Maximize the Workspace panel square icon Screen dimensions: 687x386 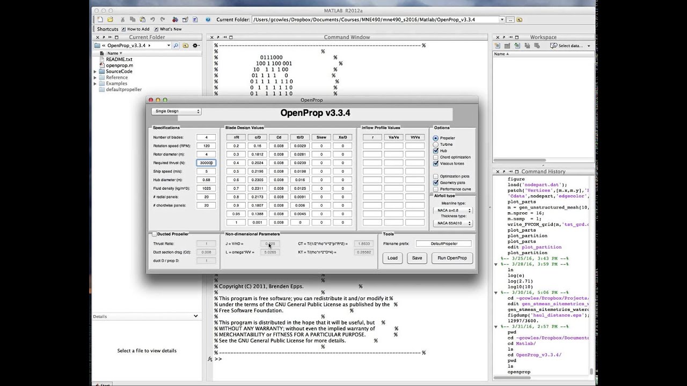point(517,38)
